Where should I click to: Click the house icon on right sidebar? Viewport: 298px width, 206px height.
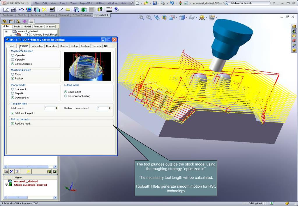point(294,26)
